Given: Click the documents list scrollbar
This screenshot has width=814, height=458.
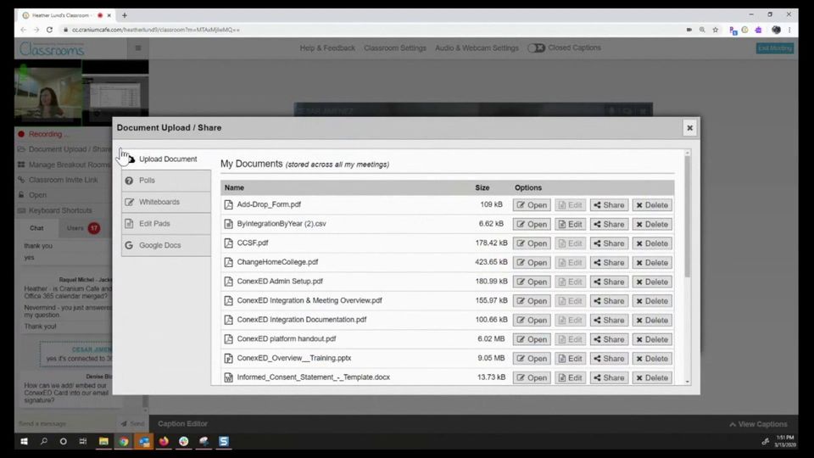Looking at the screenshot, I should pos(688,217).
